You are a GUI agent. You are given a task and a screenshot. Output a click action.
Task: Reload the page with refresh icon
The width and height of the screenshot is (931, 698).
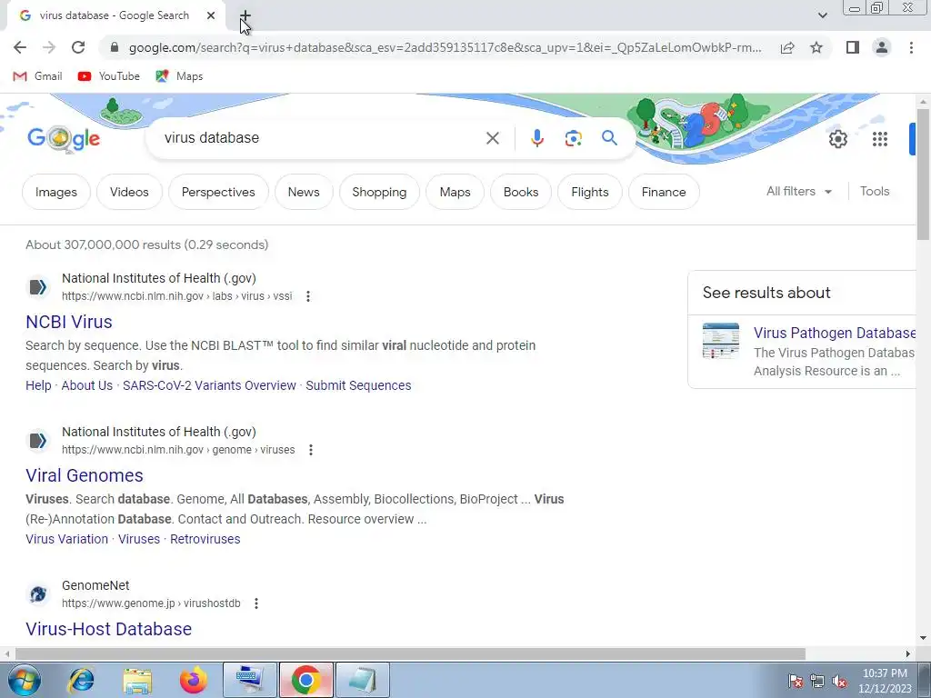[x=78, y=47]
